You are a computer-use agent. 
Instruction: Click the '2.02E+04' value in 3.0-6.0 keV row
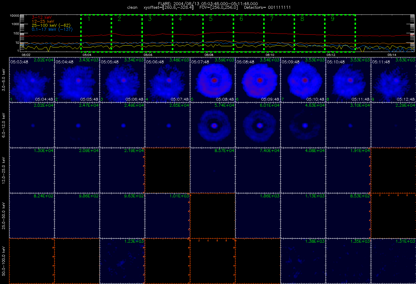point(44,60)
